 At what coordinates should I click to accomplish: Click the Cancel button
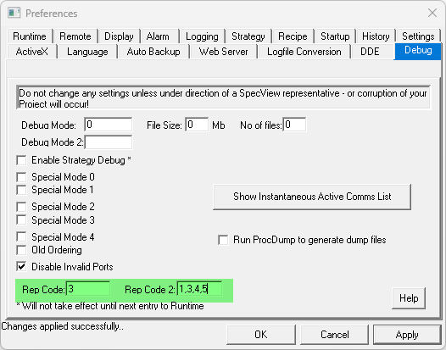coord(334,335)
